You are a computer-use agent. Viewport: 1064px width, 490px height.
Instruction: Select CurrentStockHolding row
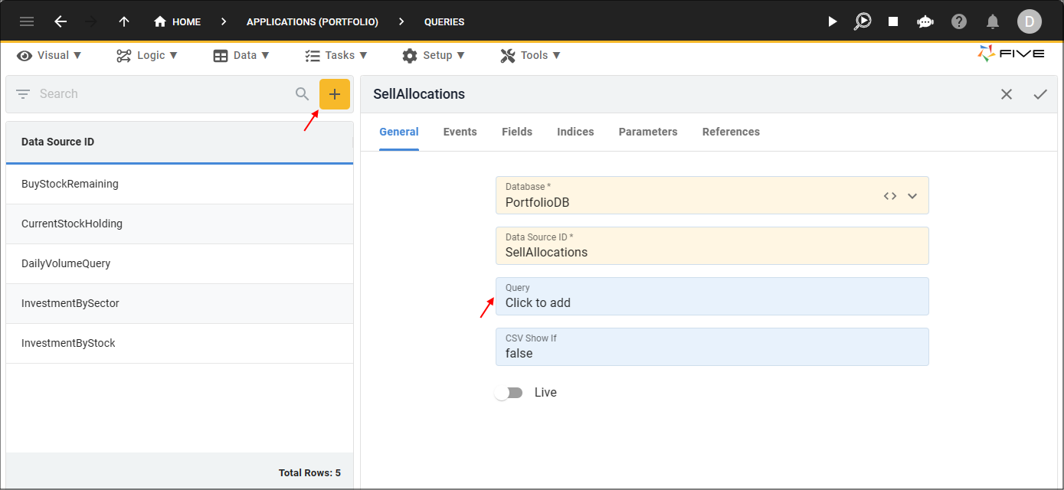179,224
